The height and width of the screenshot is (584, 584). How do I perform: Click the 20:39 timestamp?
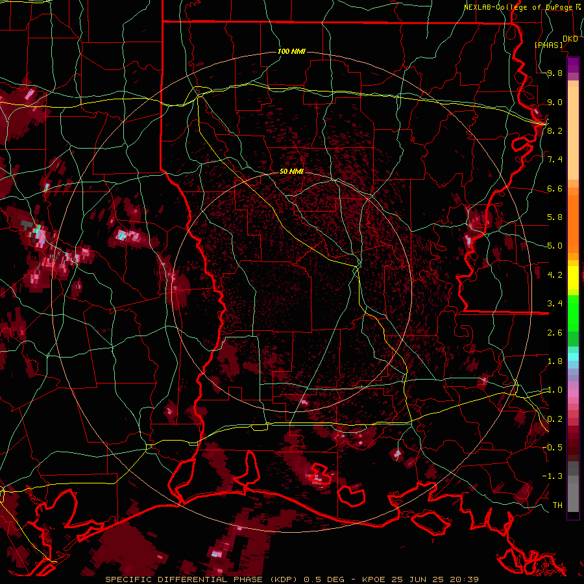tap(464, 579)
